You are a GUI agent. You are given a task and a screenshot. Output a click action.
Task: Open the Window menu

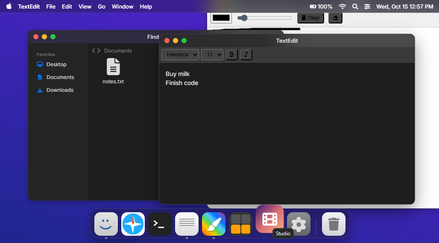123,6
